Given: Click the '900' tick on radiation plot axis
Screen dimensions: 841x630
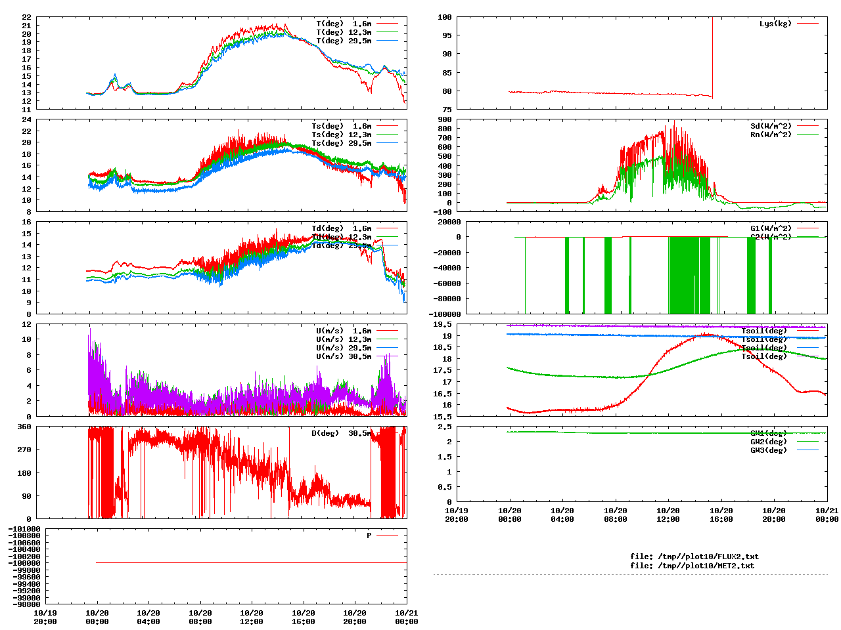Looking at the screenshot, I should (x=445, y=119).
